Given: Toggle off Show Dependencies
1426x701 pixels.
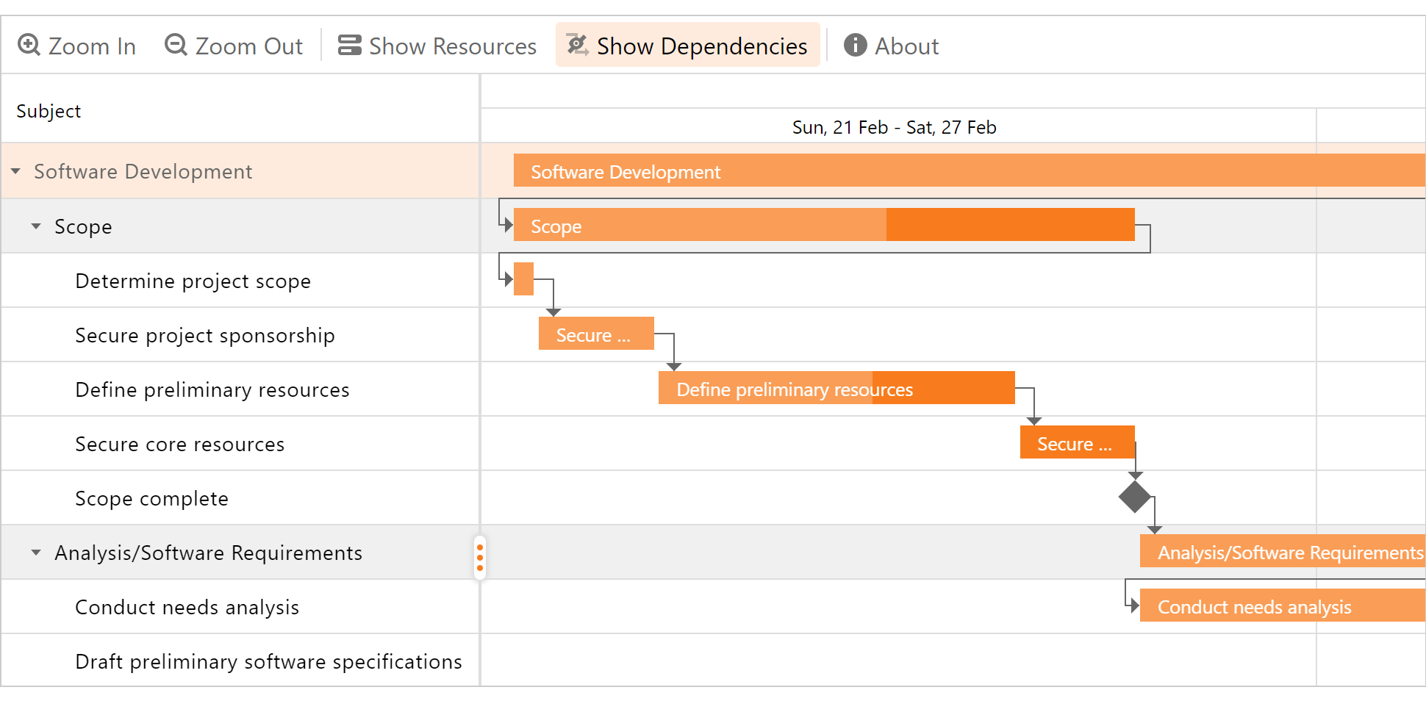Looking at the screenshot, I should tap(687, 45).
